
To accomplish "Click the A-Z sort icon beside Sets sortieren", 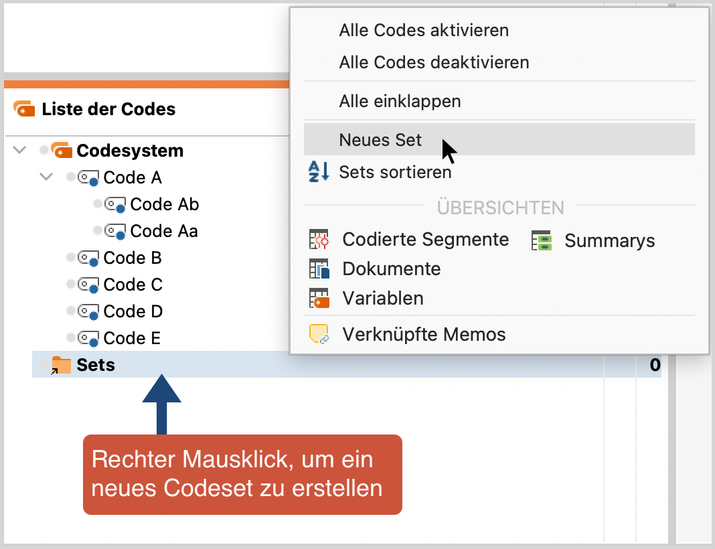I will [318, 172].
